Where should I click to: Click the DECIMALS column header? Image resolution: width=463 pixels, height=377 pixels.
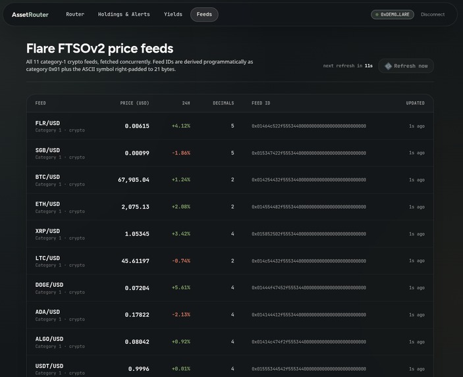[x=223, y=103]
